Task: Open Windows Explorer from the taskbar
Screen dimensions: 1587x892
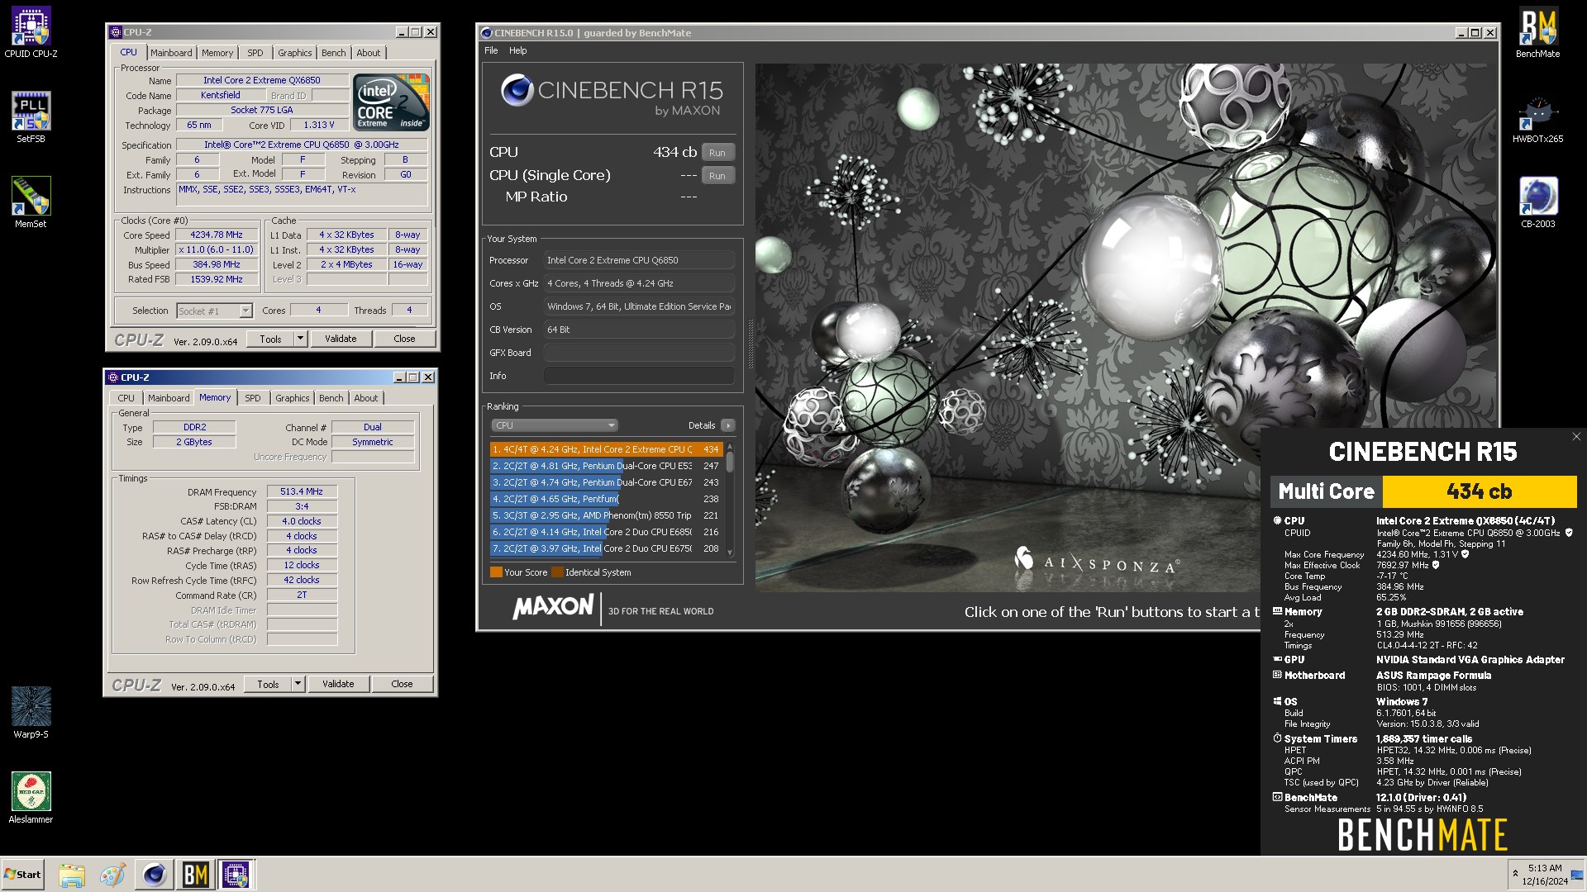Action: coord(72,875)
